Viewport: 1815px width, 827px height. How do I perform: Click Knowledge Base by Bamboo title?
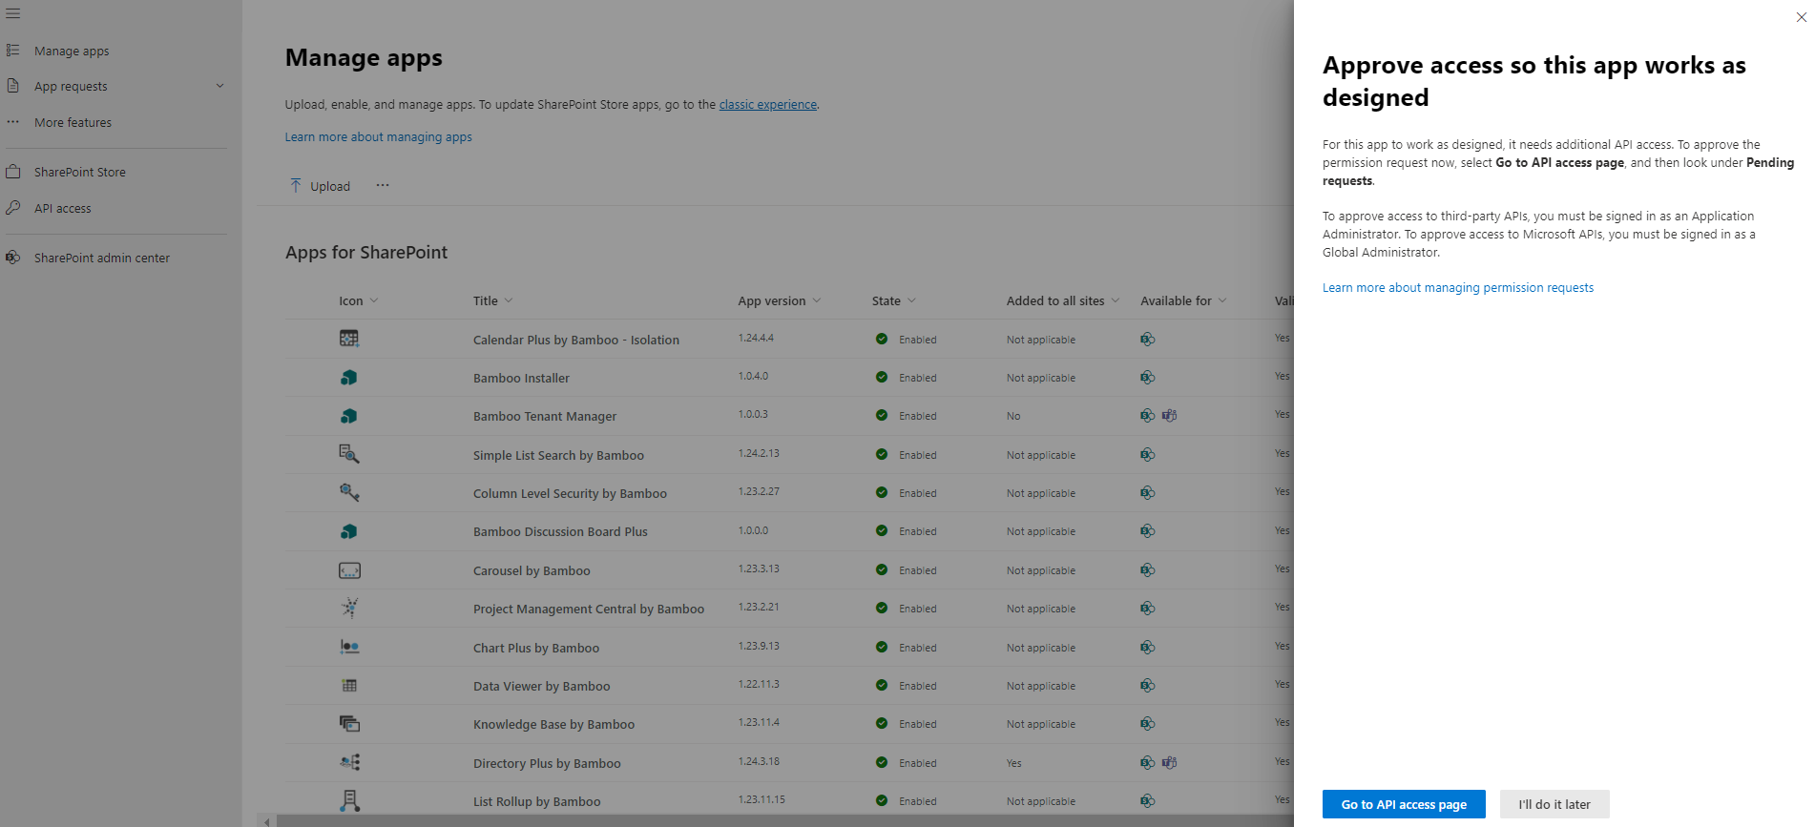[x=553, y=724]
